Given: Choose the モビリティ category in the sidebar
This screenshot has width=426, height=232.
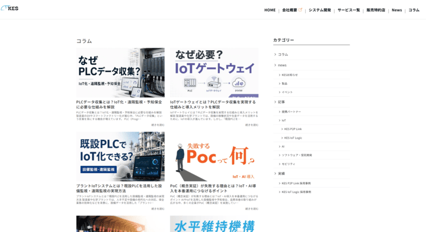Looking at the screenshot, I should tap(289, 164).
